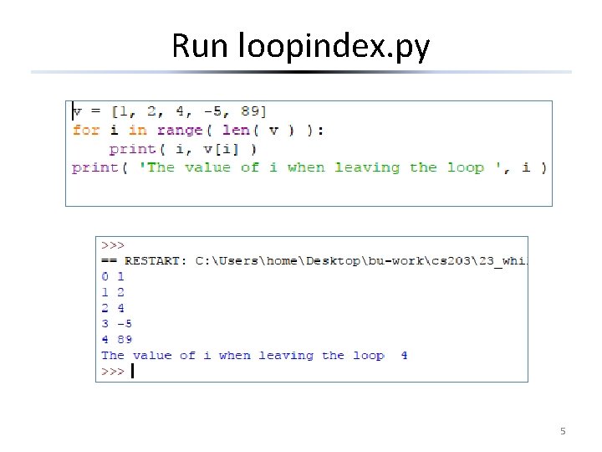Image resolution: width=602 pixels, height=452 pixels.
Task: Click the output row '1 2'
Action: click(113, 292)
